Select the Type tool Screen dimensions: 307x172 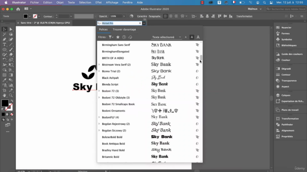pos(4,44)
